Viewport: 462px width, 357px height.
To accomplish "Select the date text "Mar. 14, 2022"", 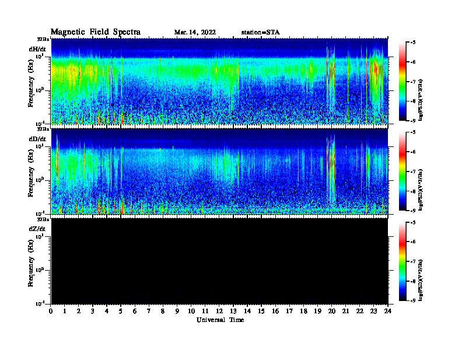I will pyautogui.click(x=195, y=33).
